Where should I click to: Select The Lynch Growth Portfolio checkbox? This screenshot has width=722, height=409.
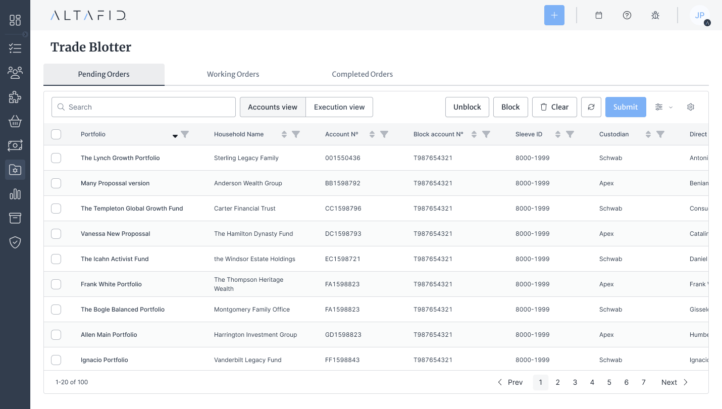56,158
